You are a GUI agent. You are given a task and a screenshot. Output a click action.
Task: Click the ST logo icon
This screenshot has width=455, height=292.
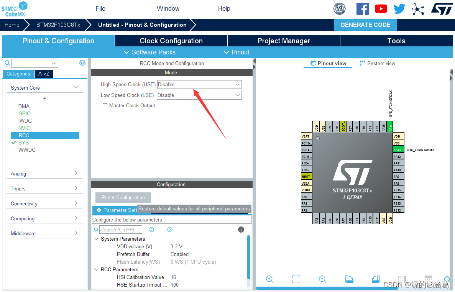pos(442,9)
